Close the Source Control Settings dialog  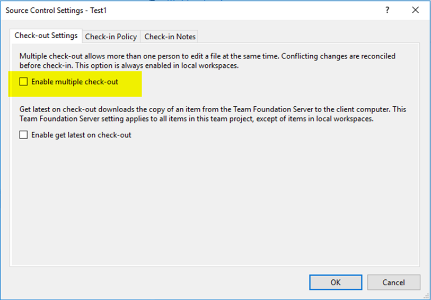pos(415,10)
